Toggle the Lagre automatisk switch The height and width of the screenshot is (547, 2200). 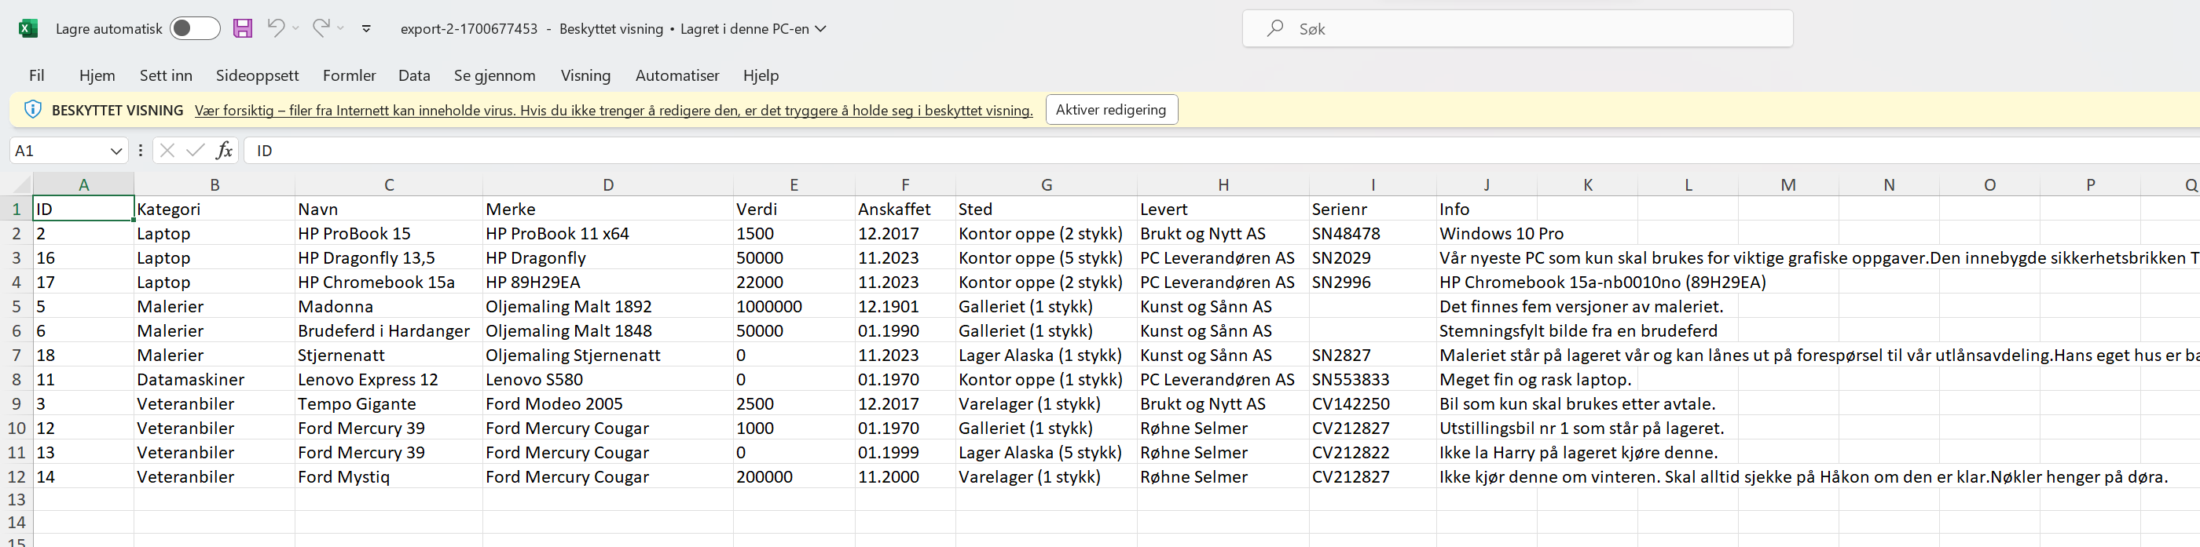pos(195,28)
